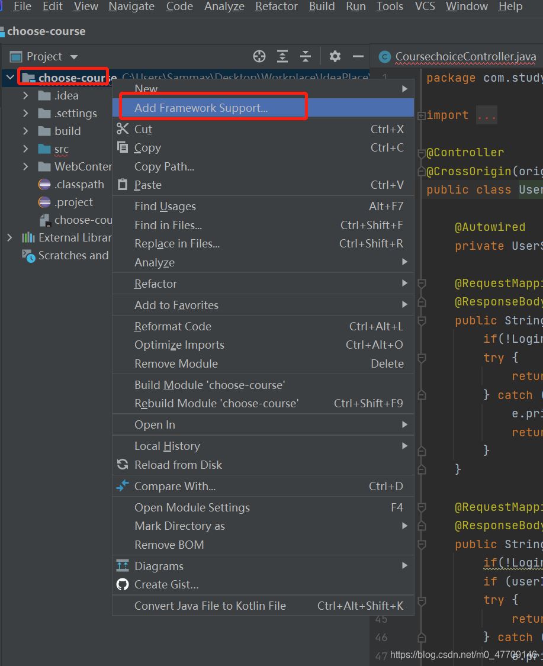The height and width of the screenshot is (666, 543).
Task: Open the Project view dropdown
Action: pyautogui.click(x=74, y=57)
